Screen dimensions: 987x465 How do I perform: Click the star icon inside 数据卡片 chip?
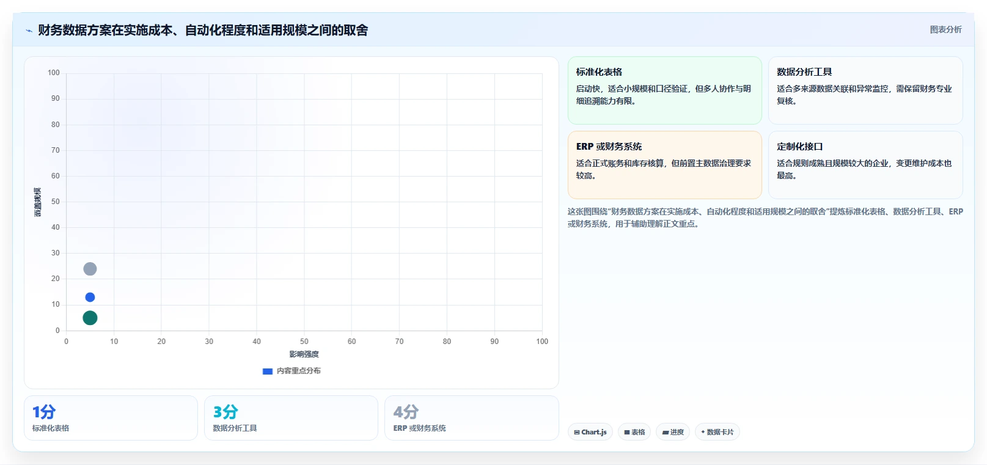[x=703, y=432]
